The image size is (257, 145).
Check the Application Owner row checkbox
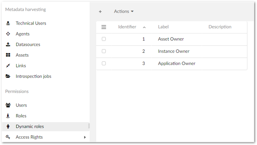pyautogui.click(x=104, y=63)
